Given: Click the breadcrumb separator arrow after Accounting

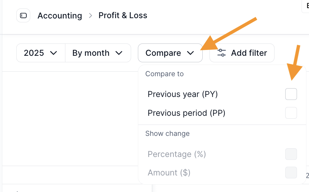Looking at the screenshot, I should (x=91, y=16).
